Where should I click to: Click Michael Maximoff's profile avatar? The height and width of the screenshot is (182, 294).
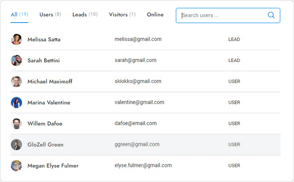16,82
